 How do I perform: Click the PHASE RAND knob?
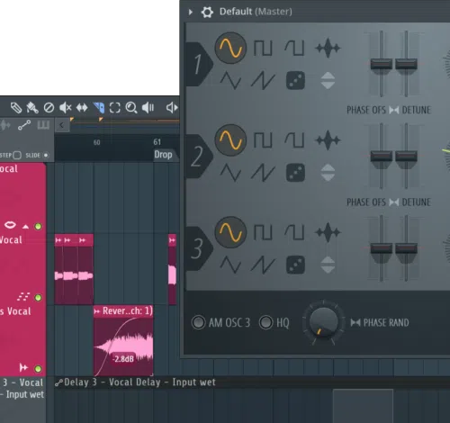323,322
